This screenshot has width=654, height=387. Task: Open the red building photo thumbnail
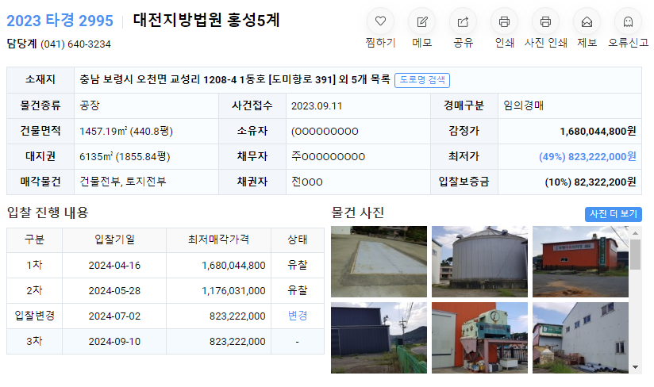pyautogui.click(x=580, y=262)
